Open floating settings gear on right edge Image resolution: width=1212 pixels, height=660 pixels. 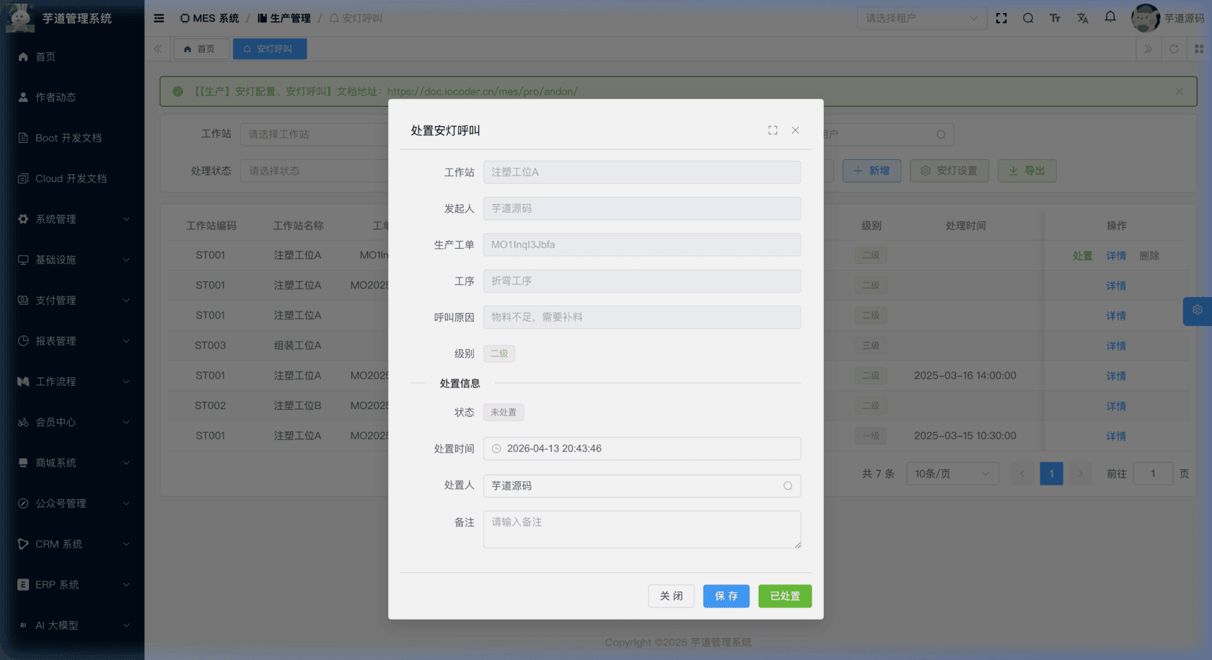click(x=1197, y=310)
